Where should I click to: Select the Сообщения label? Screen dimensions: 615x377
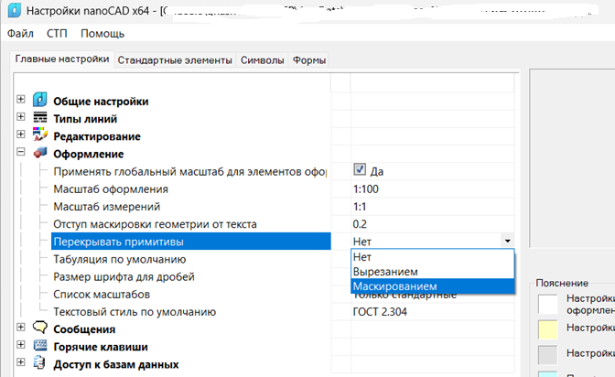[84, 329]
